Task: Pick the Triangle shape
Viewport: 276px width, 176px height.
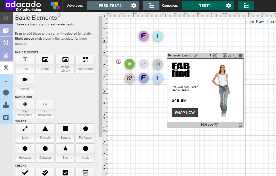Action: point(45,133)
